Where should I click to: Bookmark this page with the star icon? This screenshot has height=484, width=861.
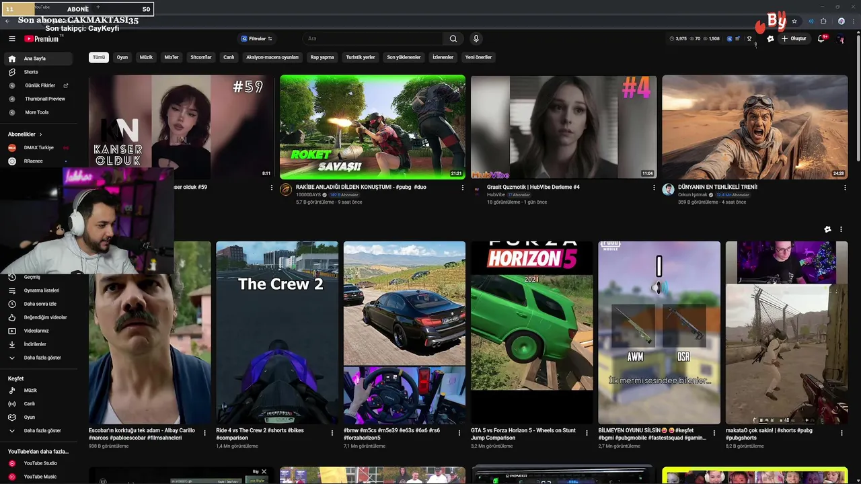[x=794, y=21]
